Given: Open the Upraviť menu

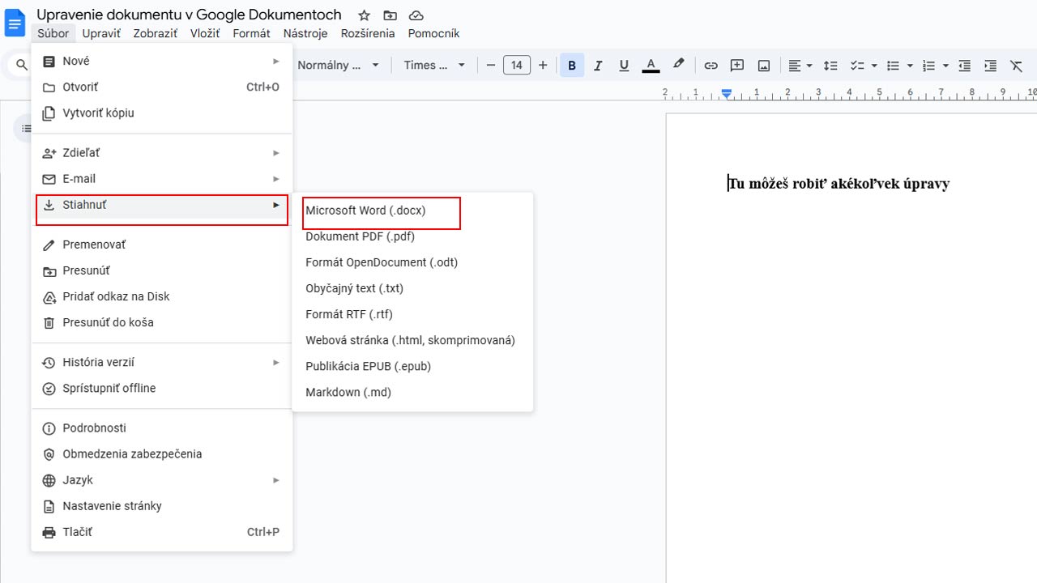Looking at the screenshot, I should pos(101,33).
